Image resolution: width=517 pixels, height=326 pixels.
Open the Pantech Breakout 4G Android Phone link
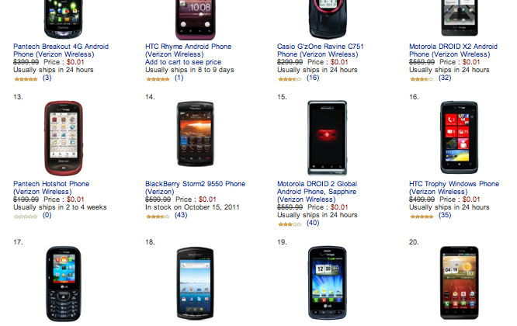click(61, 50)
